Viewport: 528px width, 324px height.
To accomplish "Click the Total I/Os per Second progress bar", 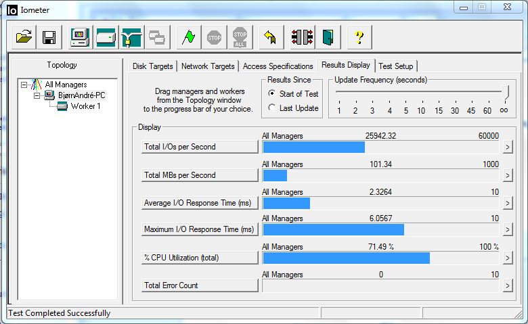I will [380, 147].
